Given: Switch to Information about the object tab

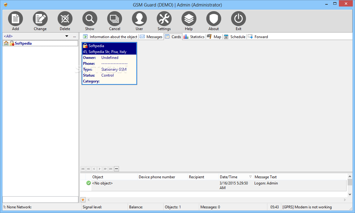Looking at the screenshot, I should [x=110, y=37].
